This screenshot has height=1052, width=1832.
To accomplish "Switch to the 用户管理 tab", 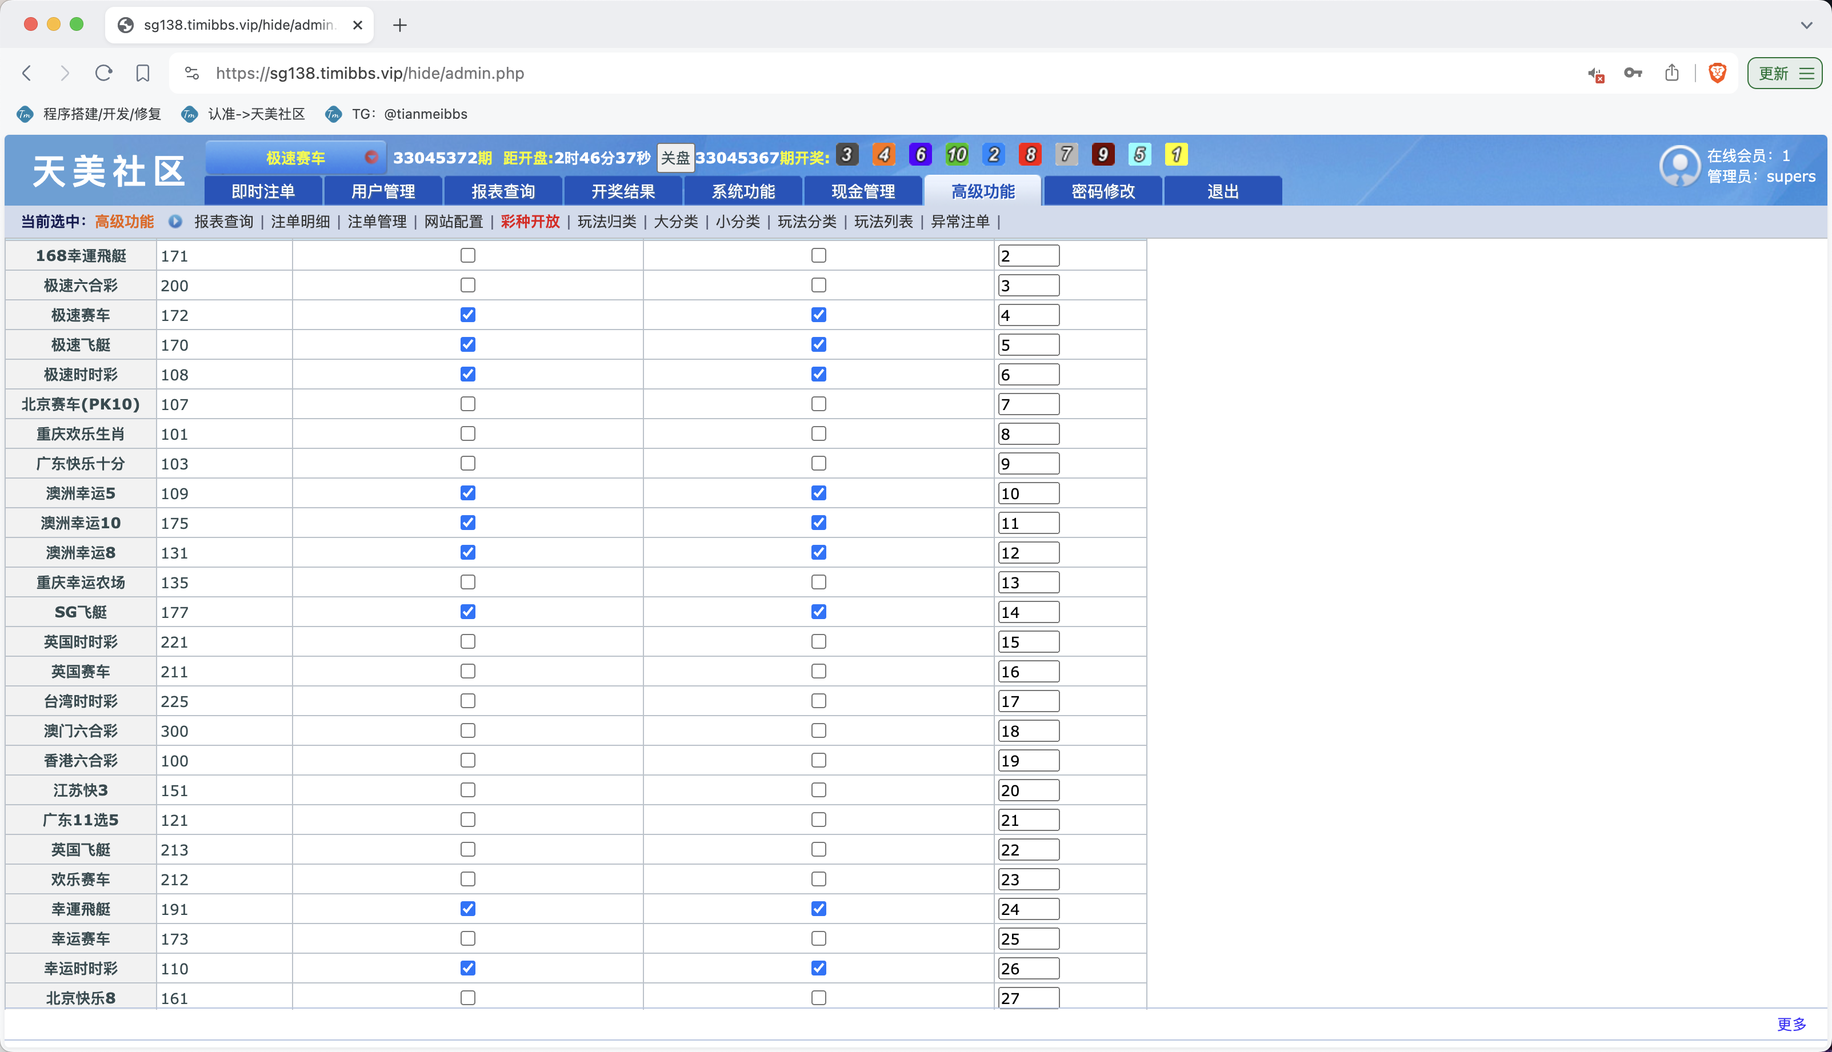I will (x=383, y=191).
